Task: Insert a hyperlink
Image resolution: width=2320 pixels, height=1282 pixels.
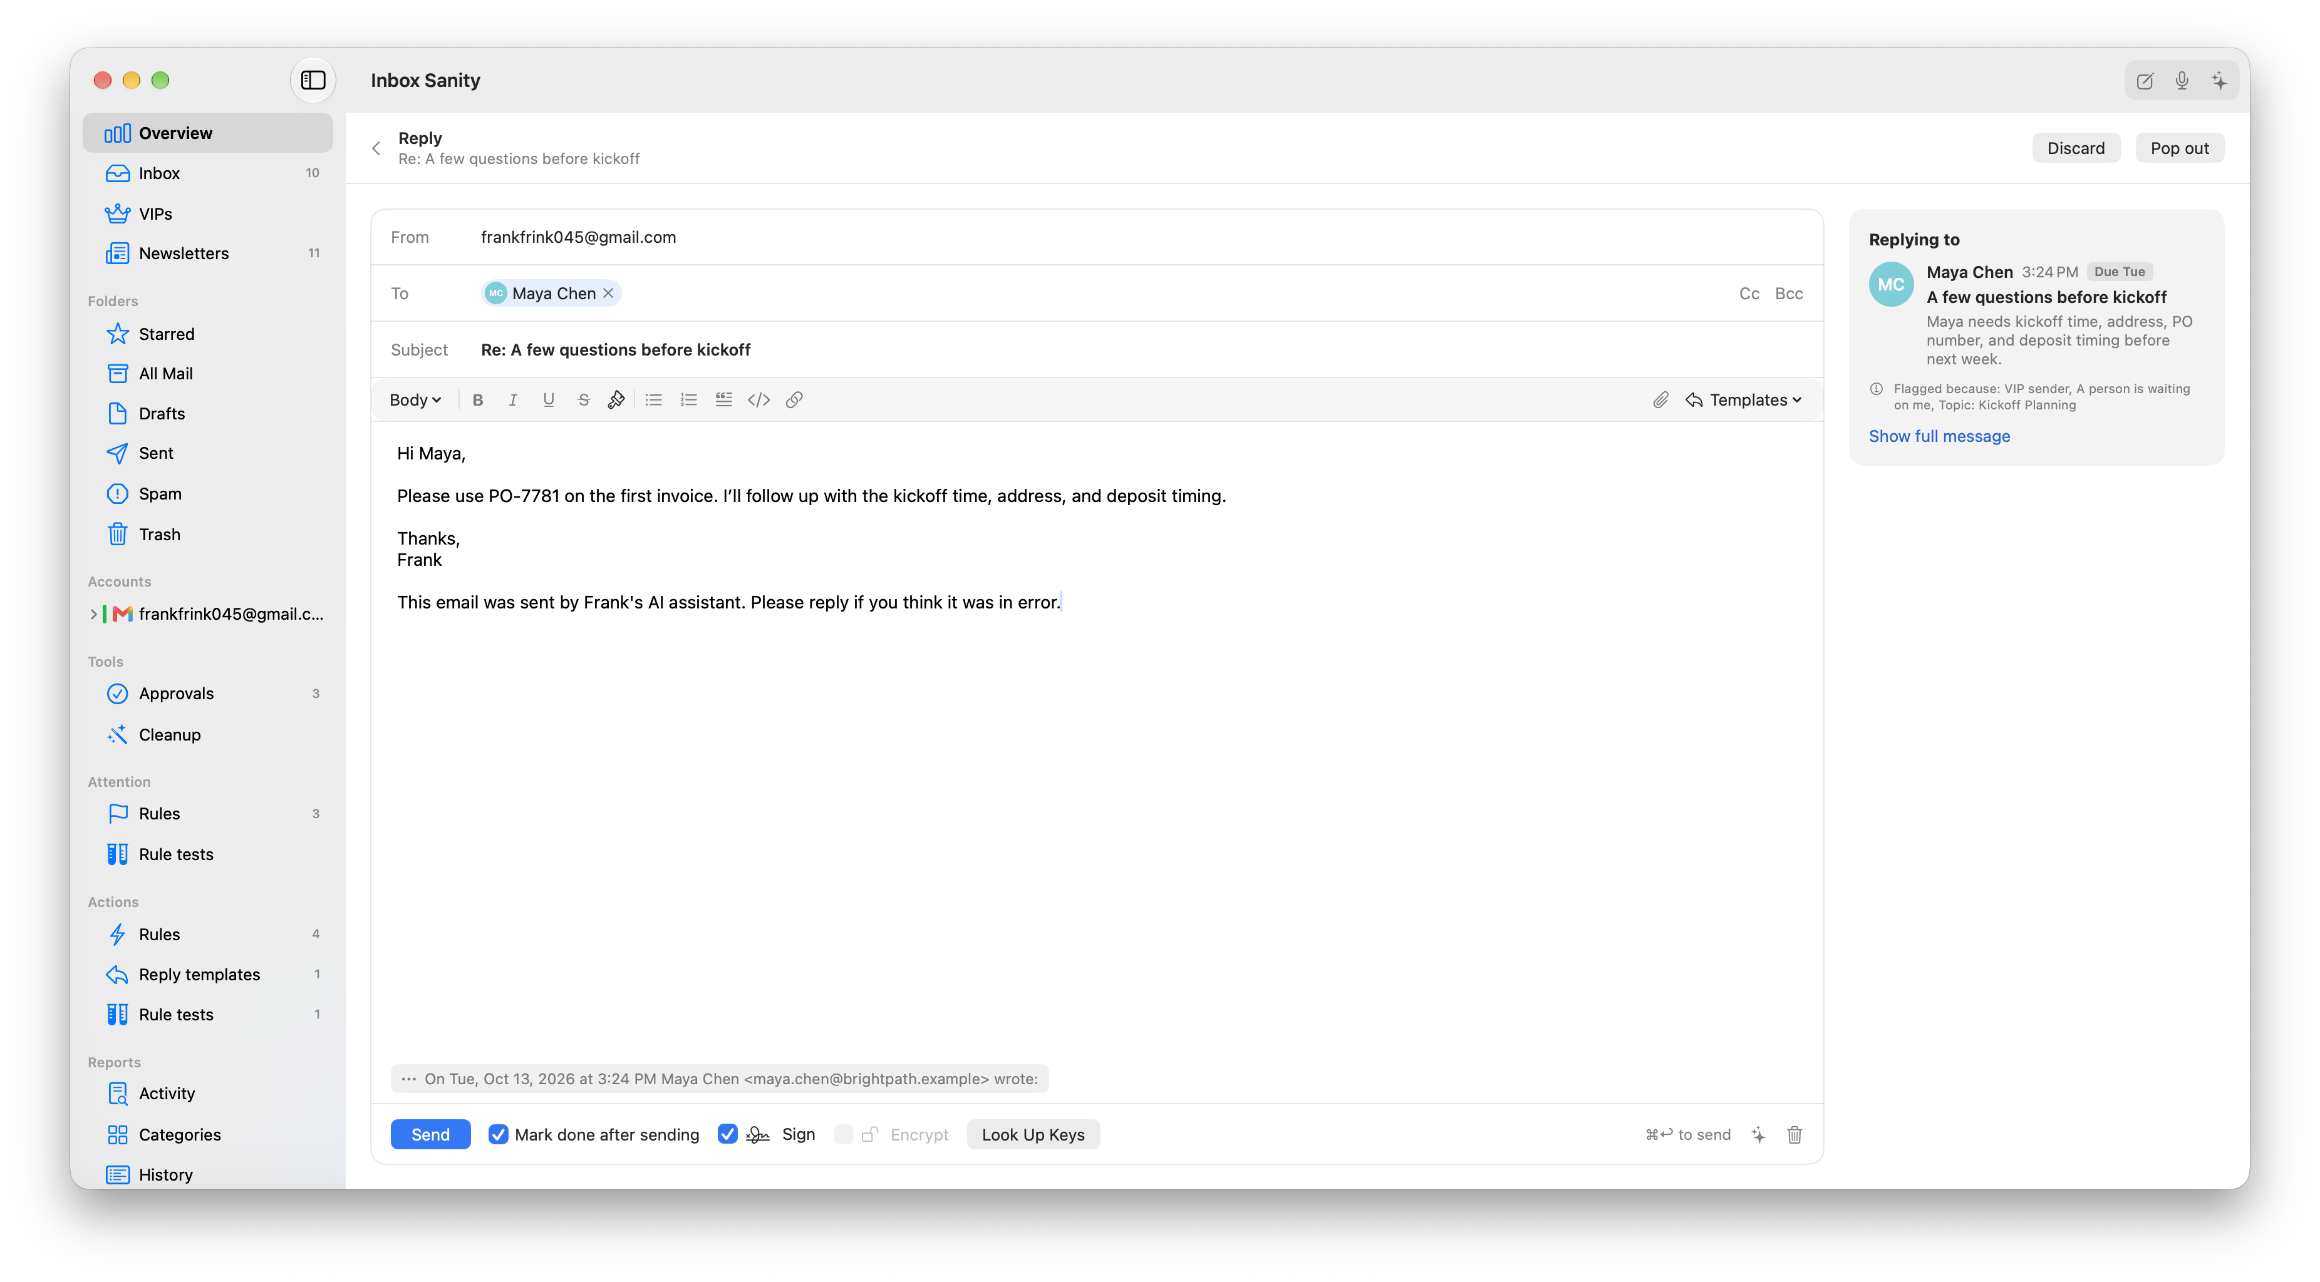Action: point(794,400)
